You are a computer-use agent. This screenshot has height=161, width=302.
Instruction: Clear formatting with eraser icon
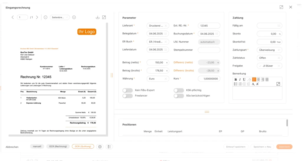point(249,79)
